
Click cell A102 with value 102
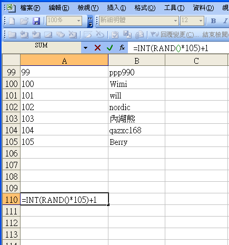(64, 106)
